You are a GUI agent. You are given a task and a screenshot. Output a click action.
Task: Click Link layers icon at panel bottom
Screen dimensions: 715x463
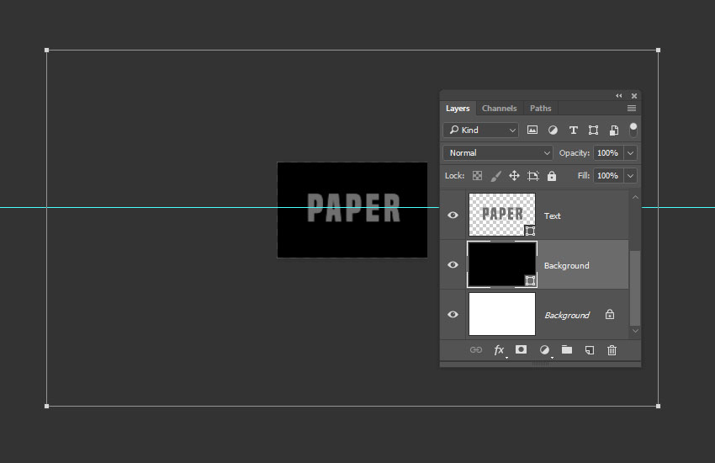point(475,350)
